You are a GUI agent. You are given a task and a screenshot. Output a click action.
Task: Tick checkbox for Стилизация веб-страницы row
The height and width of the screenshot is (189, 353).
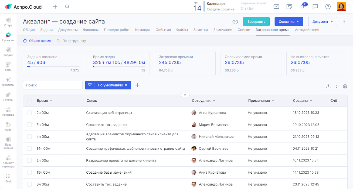point(29,113)
